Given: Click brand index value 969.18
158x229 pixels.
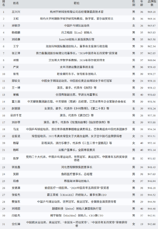Looking at the screenshot, I should (152, 12).
